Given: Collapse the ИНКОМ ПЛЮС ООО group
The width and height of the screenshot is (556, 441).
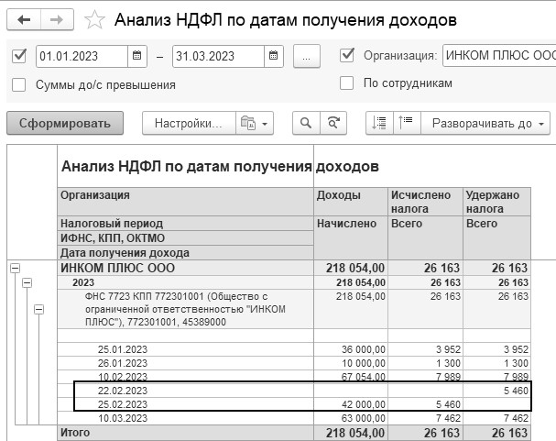Looking at the screenshot, I should (x=15, y=268).
